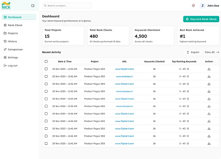Download the second row report (first amazon.in row)
Screen dimensions: 221x159
click(x=209, y=76)
